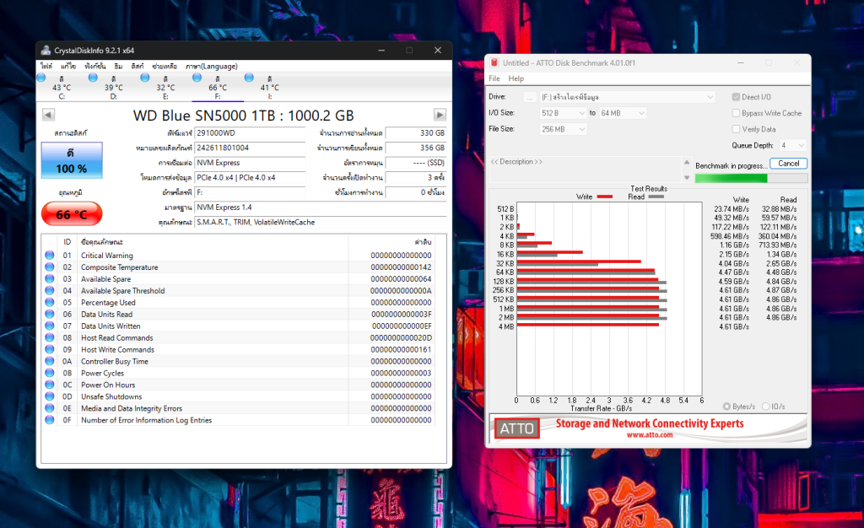Click Description box scroll-down arrow
Screen dimensions: 864x528
[687, 177]
